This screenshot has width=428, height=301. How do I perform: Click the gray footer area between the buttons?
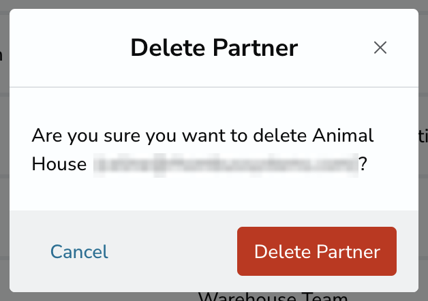tap(172, 251)
